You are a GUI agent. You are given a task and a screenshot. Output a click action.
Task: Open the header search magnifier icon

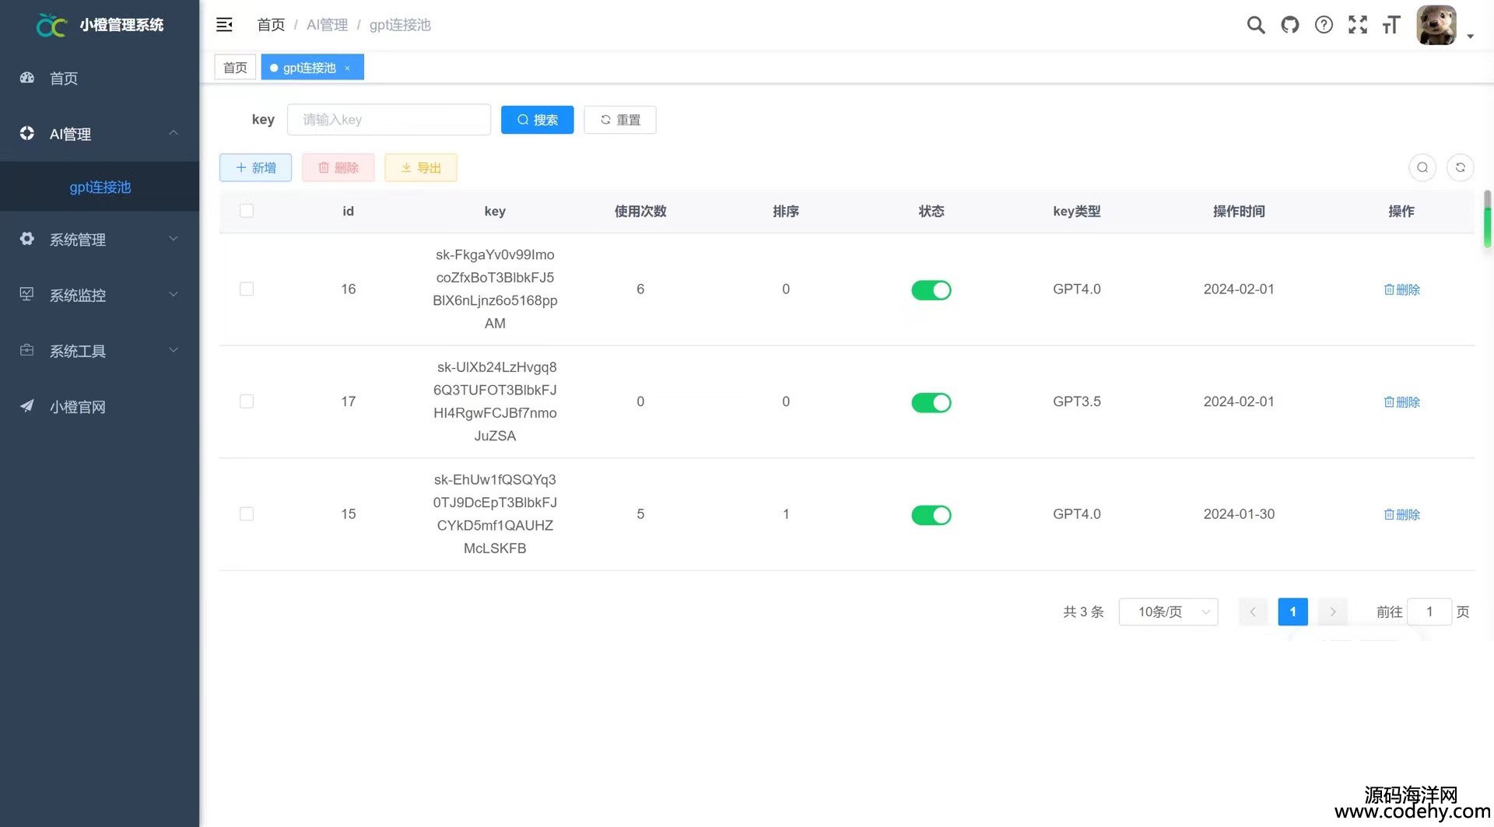(x=1255, y=25)
